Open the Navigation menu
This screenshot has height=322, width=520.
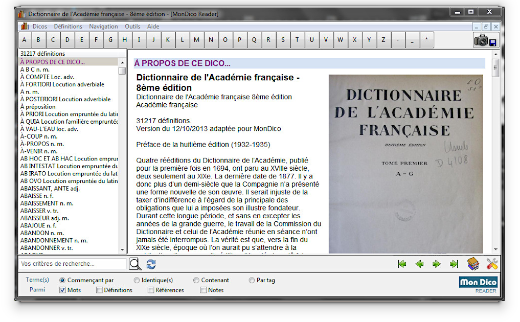click(103, 27)
